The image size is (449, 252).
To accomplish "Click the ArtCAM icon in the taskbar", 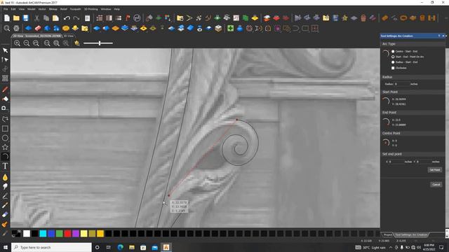I will [x=166, y=247].
